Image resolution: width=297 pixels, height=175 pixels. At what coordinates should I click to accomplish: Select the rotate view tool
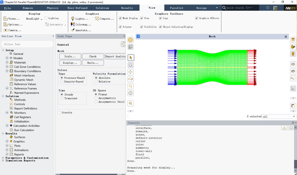(131, 65)
